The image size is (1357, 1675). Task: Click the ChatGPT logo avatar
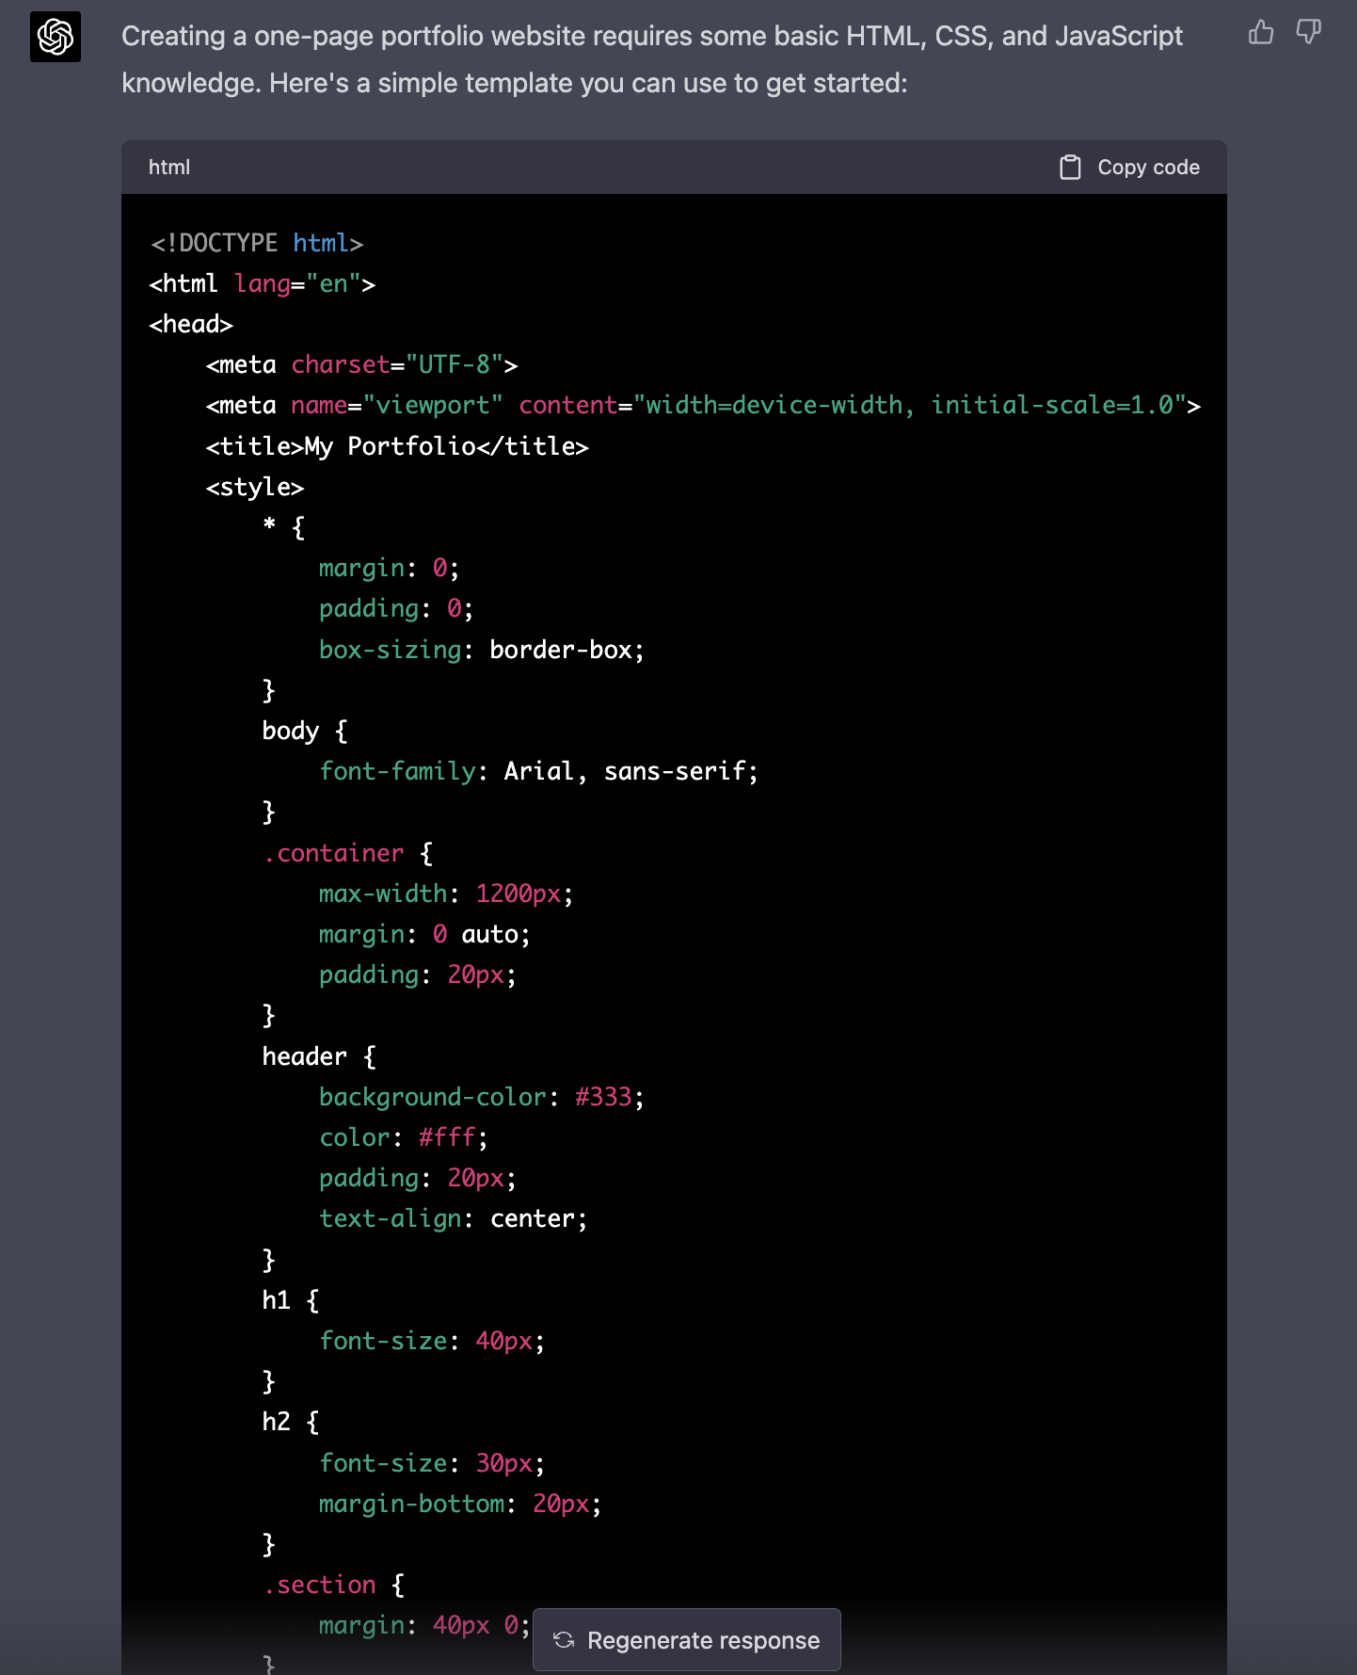click(x=56, y=37)
